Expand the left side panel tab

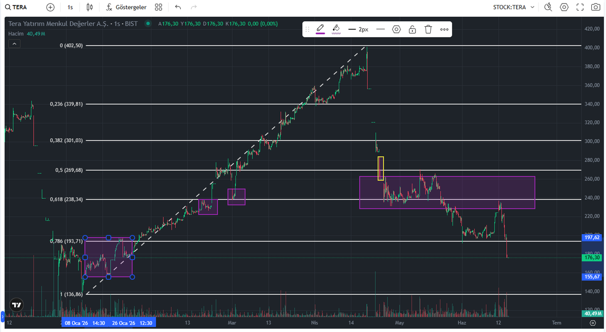click(2, 317)
